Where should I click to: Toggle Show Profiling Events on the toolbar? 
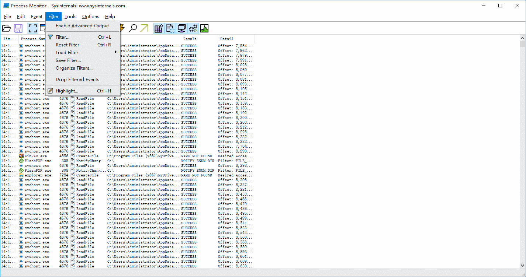204,28
